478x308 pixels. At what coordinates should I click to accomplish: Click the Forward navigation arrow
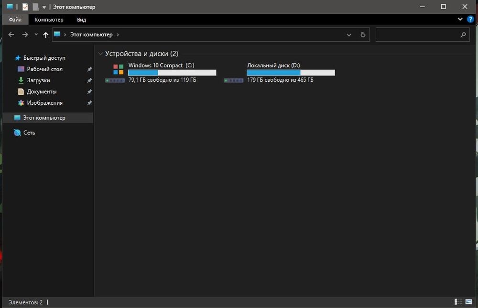pyautogui.click(x=25, y=35)
